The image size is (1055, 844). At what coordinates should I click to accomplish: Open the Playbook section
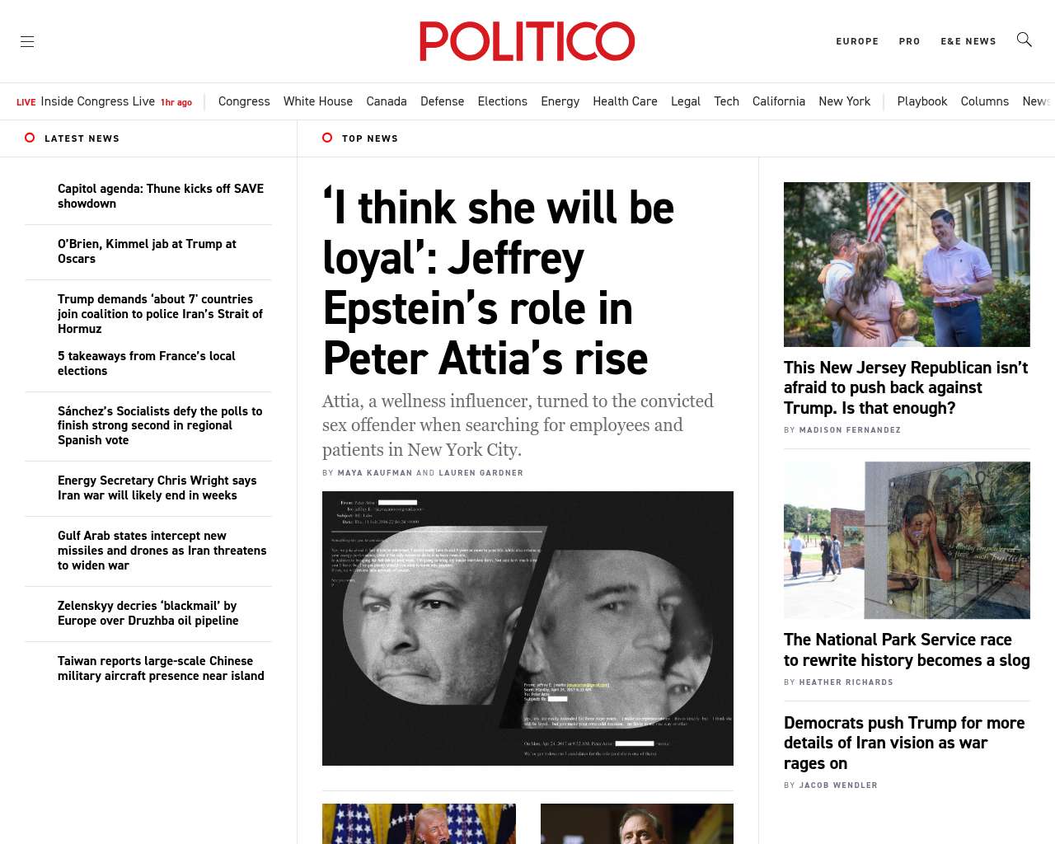click(921, 101)
